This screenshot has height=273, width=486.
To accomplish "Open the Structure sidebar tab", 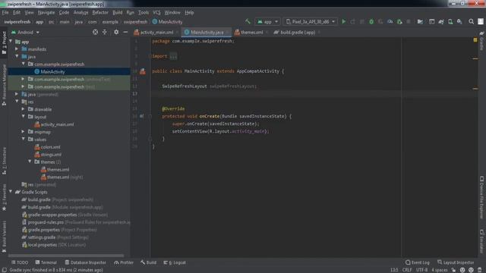I will [x=4, y=161].
